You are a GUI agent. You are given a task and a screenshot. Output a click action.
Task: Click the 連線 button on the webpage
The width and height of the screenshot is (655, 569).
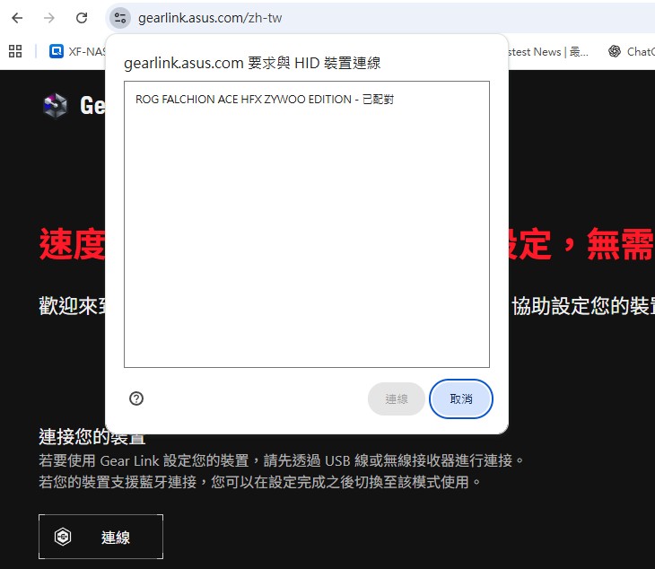100,537
